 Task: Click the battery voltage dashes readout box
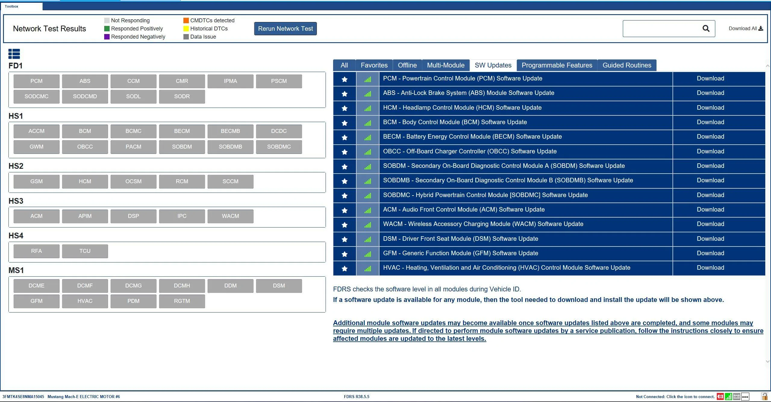[745, 397]
